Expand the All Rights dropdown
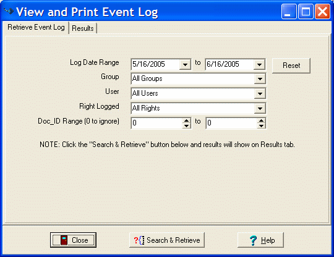 pos(260,109)
